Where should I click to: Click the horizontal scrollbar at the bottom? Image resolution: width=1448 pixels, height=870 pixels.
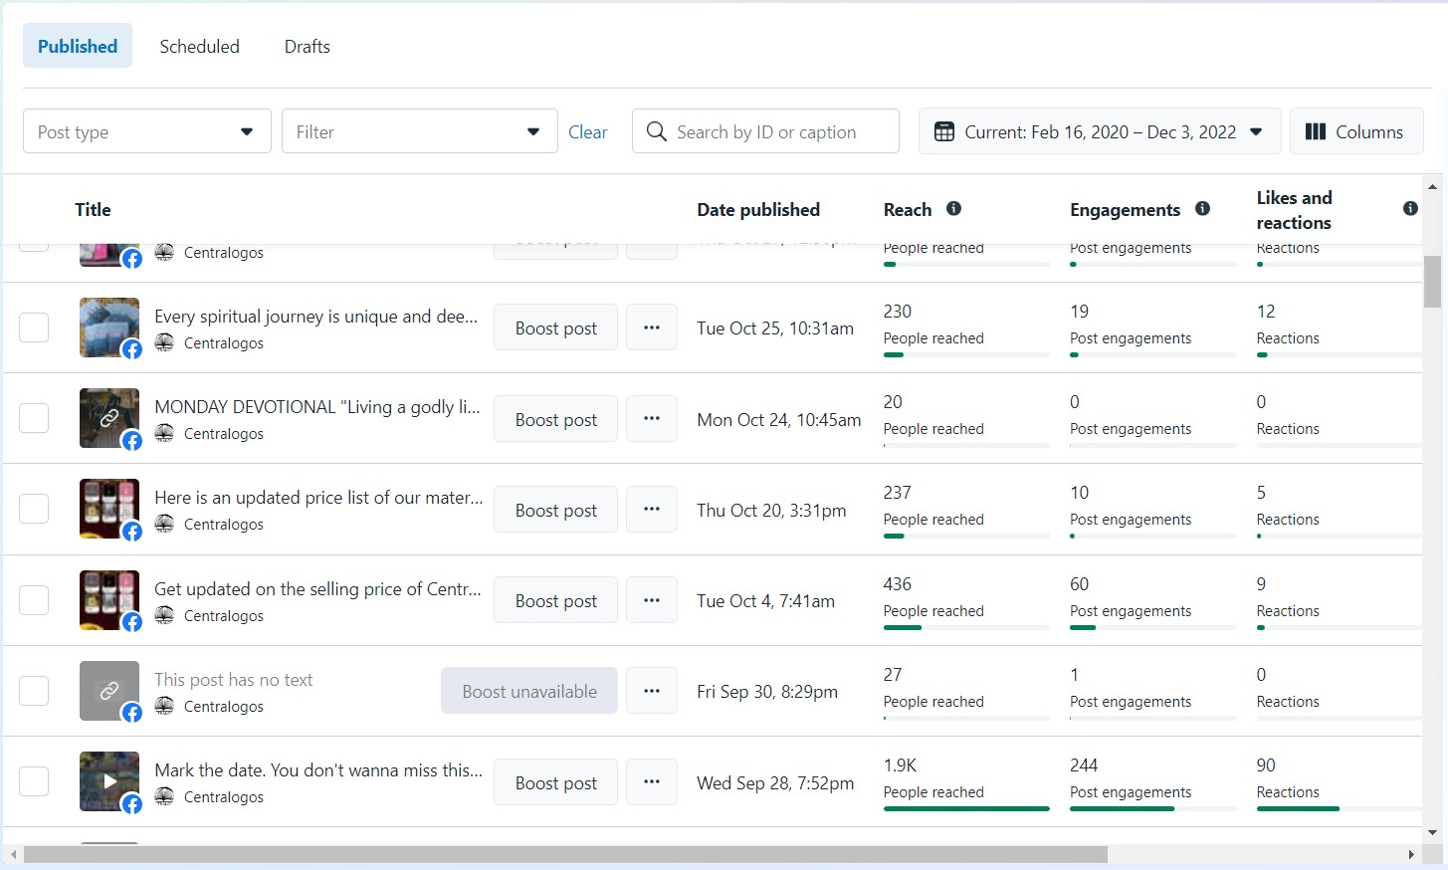pyautogui.click(x=565, y=855)
